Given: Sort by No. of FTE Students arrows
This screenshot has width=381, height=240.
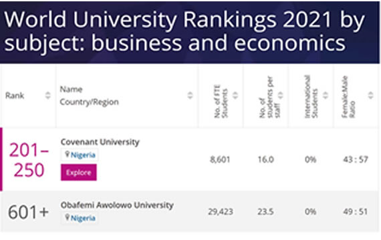Looking at the screenshot, I should point(235,95).
